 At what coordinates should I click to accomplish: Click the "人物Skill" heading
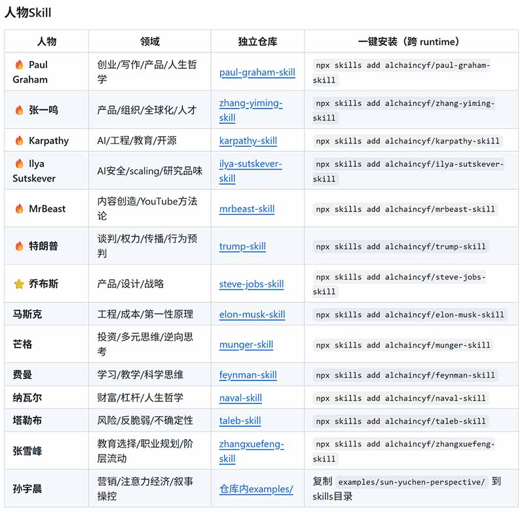28,12
